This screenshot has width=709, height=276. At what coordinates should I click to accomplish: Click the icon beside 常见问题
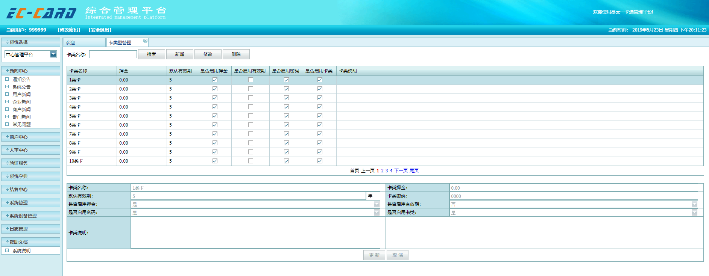click(x=7, y=124)
